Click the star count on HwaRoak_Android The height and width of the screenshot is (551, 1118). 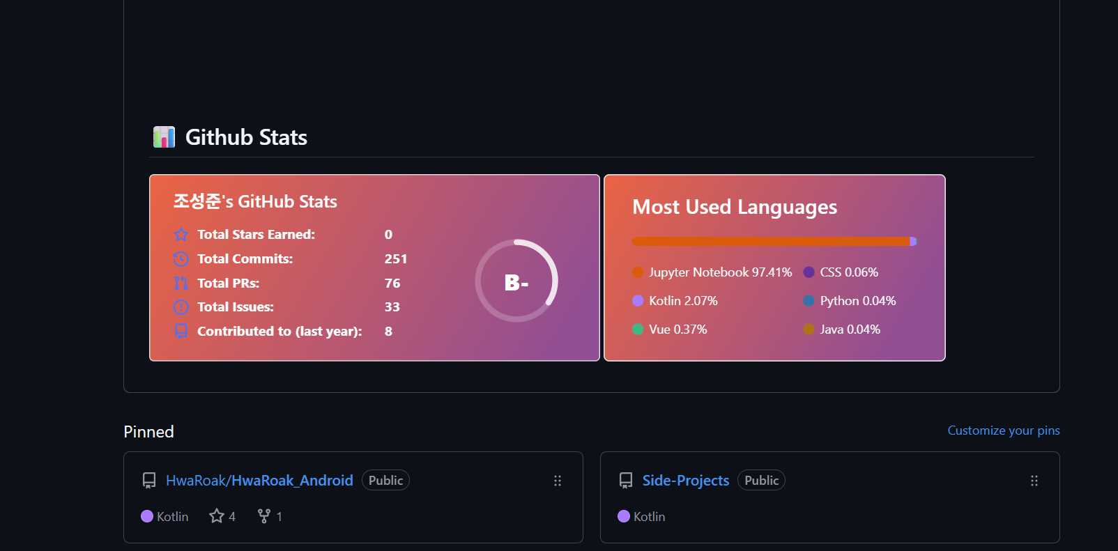222,516
